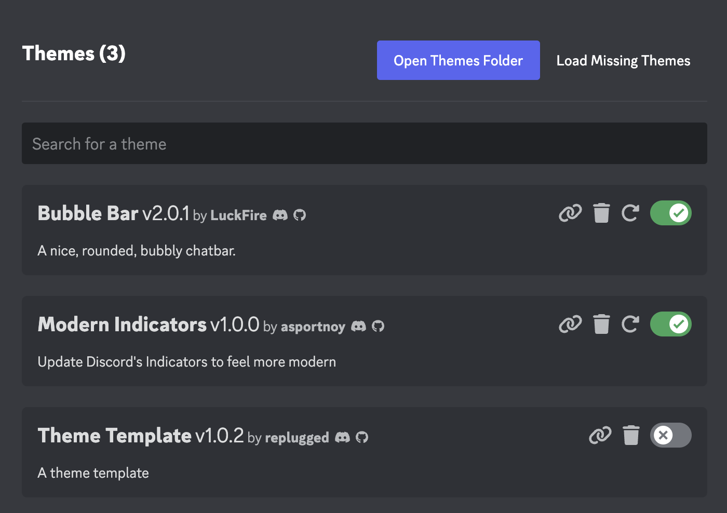Delete the Bubble Bar theme
Viewport: 727px width, 513px height.
click(601, 213)
